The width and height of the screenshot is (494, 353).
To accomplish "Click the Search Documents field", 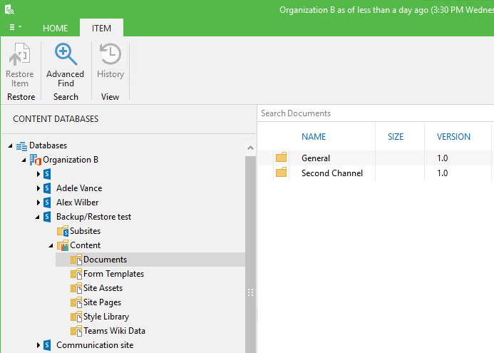I will (376, 113).
